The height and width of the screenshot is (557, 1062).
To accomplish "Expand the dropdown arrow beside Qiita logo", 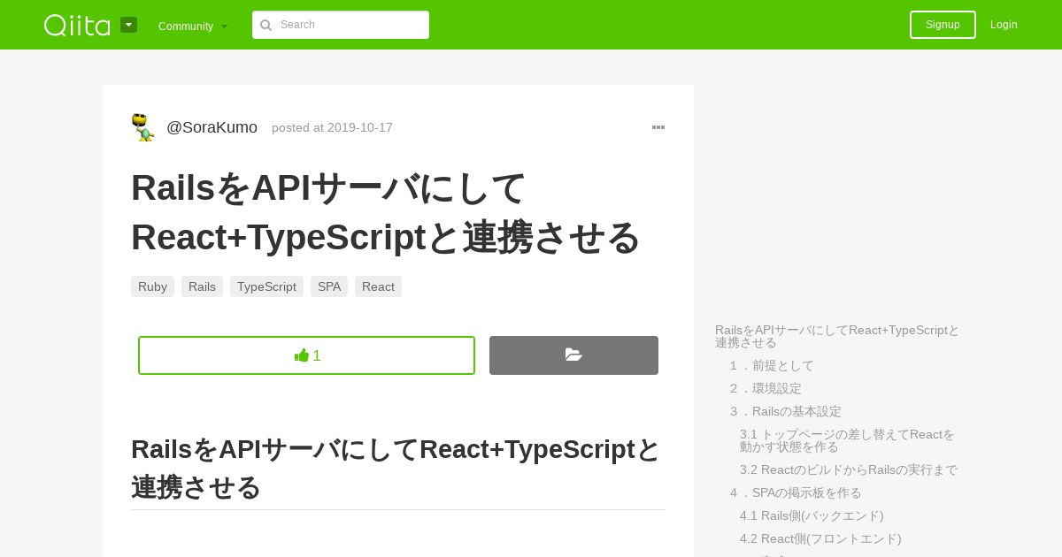I will coord(128,25).
